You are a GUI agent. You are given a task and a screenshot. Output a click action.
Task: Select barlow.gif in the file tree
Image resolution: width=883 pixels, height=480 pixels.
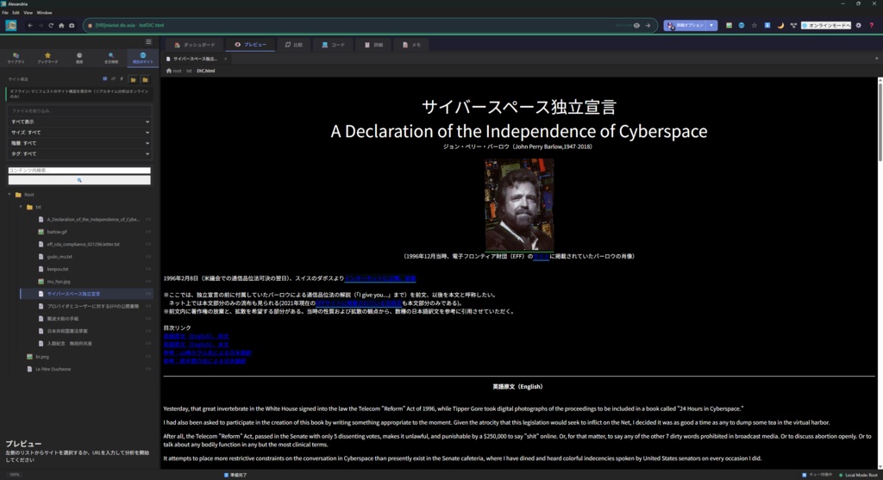pos(57,232)
